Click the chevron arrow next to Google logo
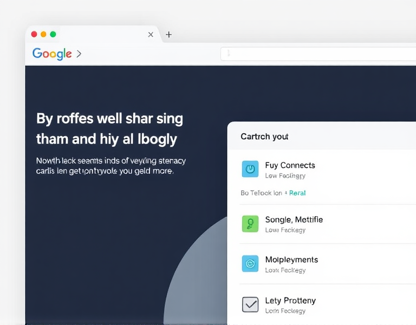416x325 pixels. 79,54
